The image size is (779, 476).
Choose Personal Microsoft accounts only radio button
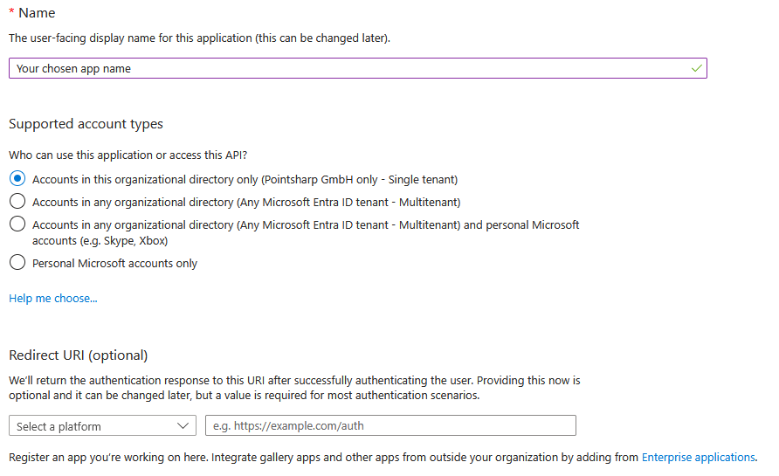pyautogui.click(x=17, y=263)
